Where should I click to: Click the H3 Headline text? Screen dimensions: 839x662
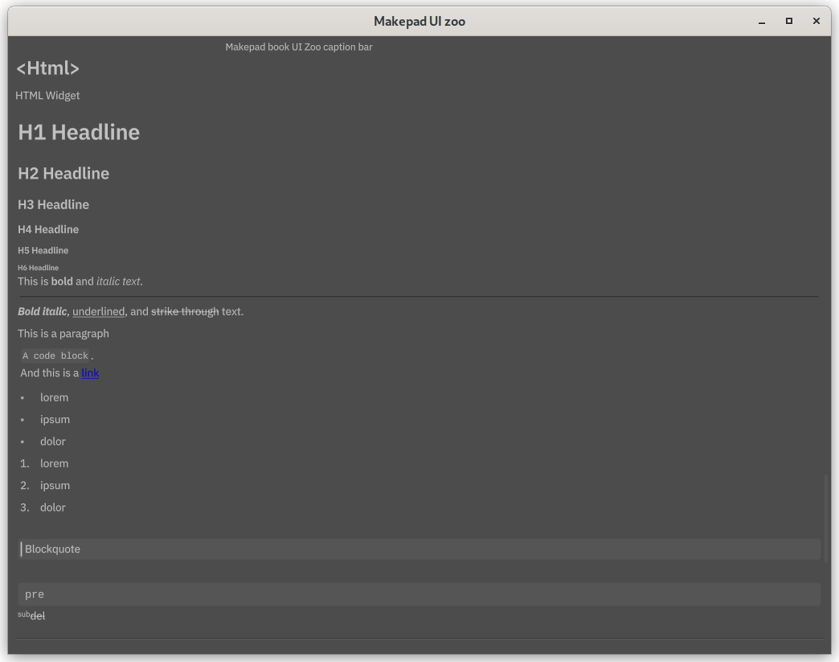point(53,205)
